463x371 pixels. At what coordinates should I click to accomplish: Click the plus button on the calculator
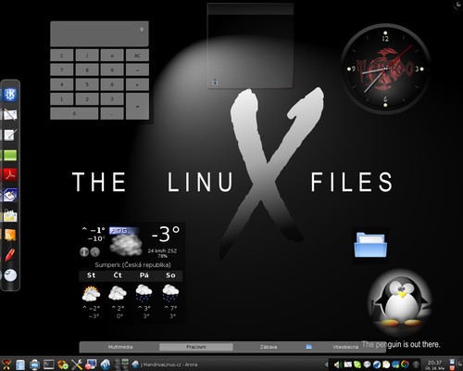(x=137, y=84)
